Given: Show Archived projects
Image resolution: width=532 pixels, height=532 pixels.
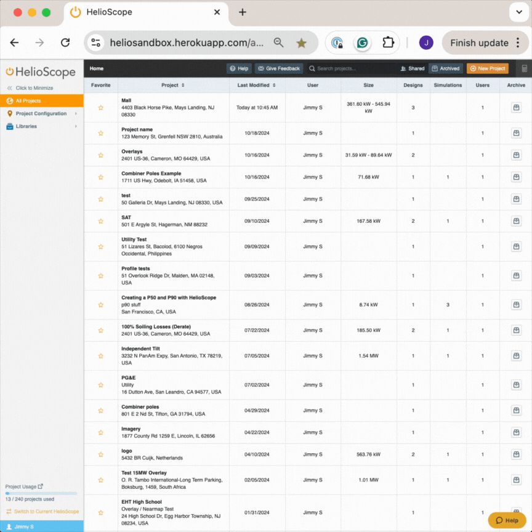Looking at the screenshot, I should coord(446,68).
